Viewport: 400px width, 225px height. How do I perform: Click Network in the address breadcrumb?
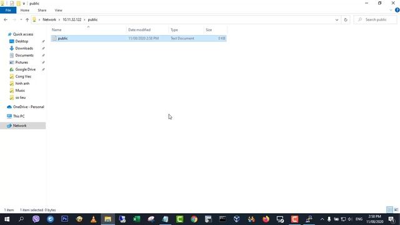[49, 19]
